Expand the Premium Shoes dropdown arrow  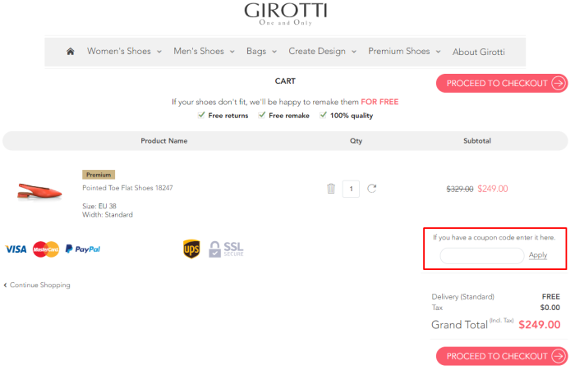(x=438, y=52)
